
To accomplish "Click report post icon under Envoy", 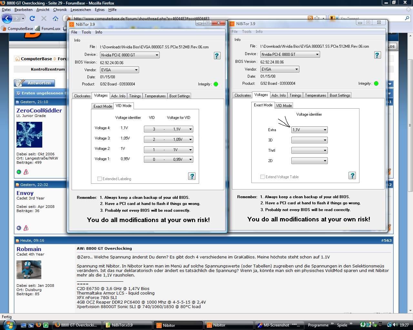I will (x=26, y=228).
